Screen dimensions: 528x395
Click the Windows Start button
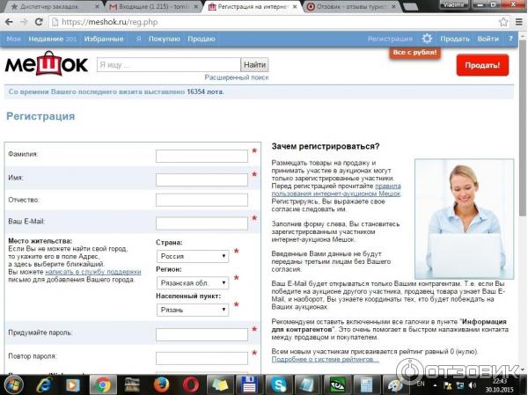(x=12, y=384)
